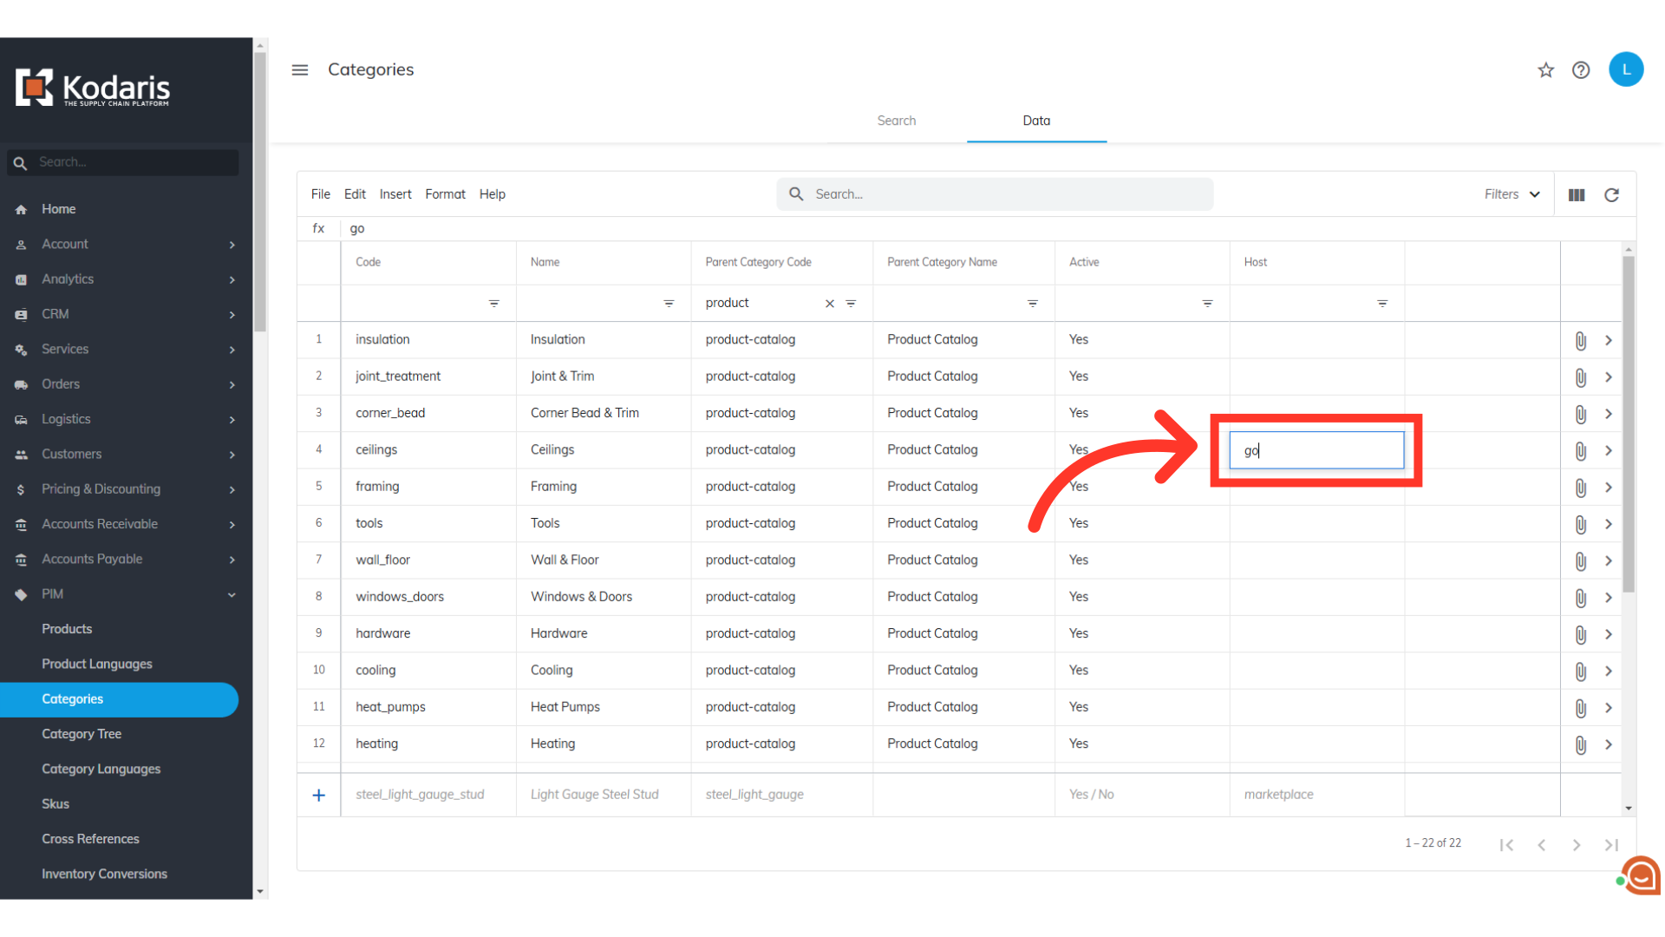1665x937 pixels.
Task: Open the help question mark icon
Action: click(x=1581, y=70)
